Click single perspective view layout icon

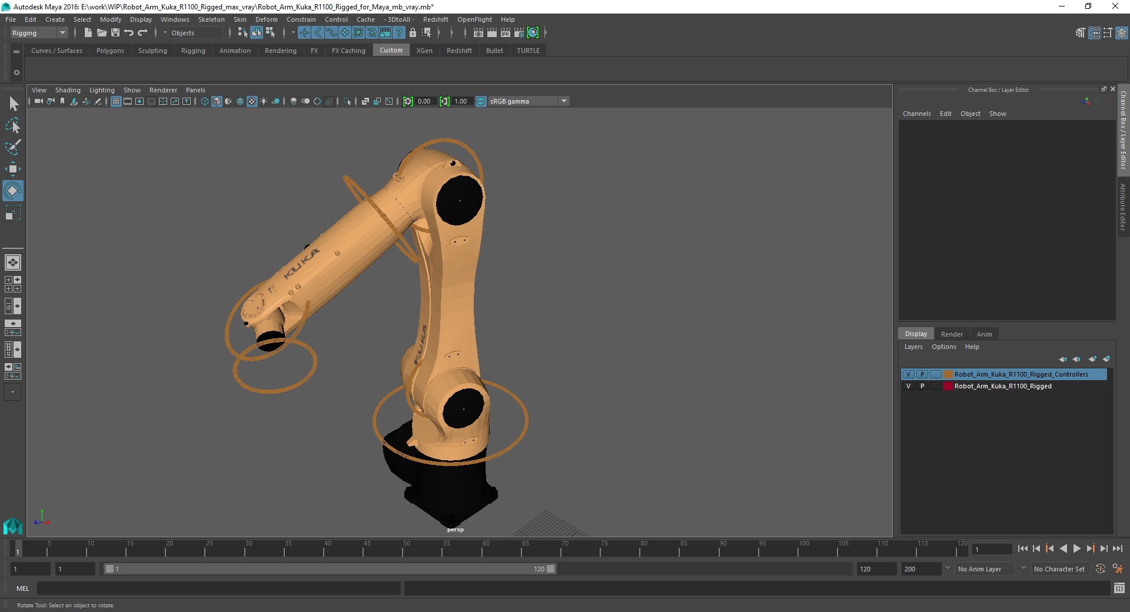tap(13, 262)
